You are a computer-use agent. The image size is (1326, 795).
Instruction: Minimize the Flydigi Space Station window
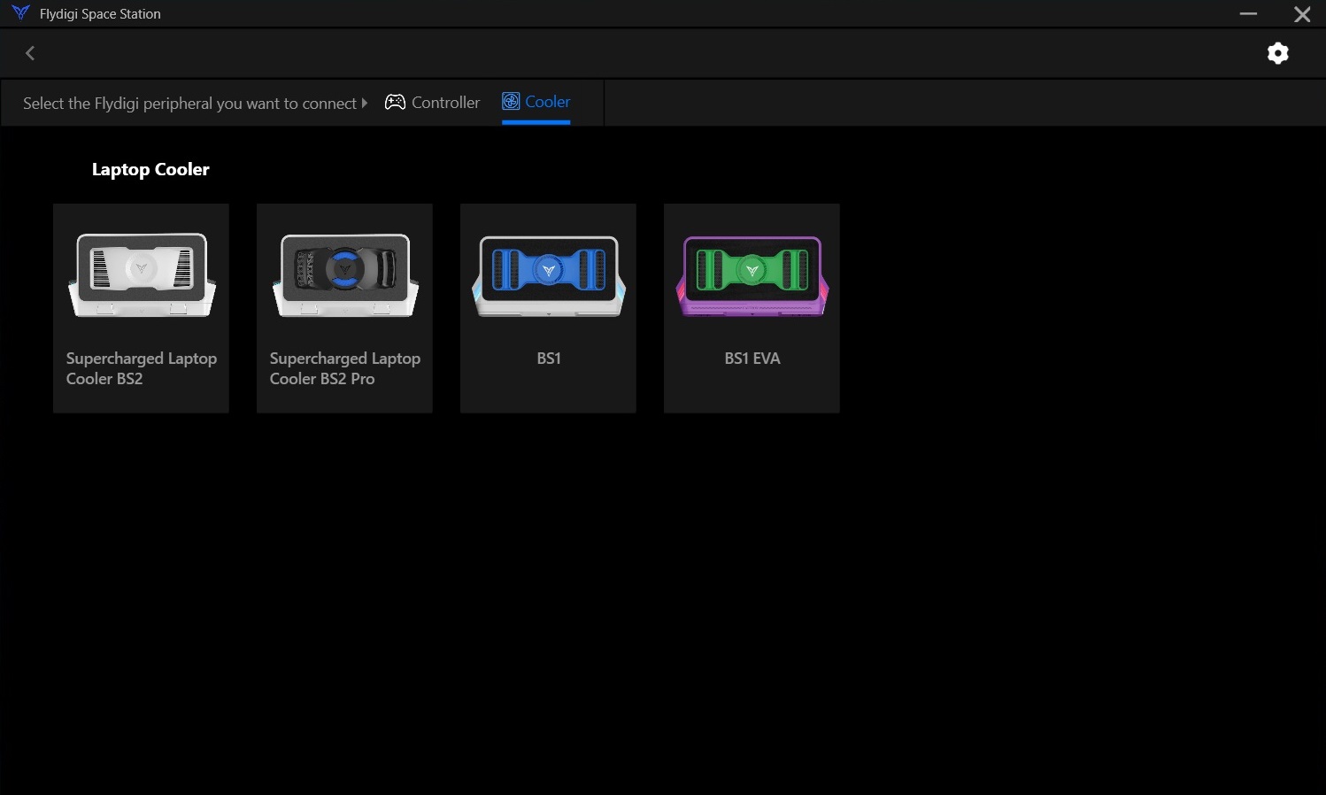(1248, 14)
